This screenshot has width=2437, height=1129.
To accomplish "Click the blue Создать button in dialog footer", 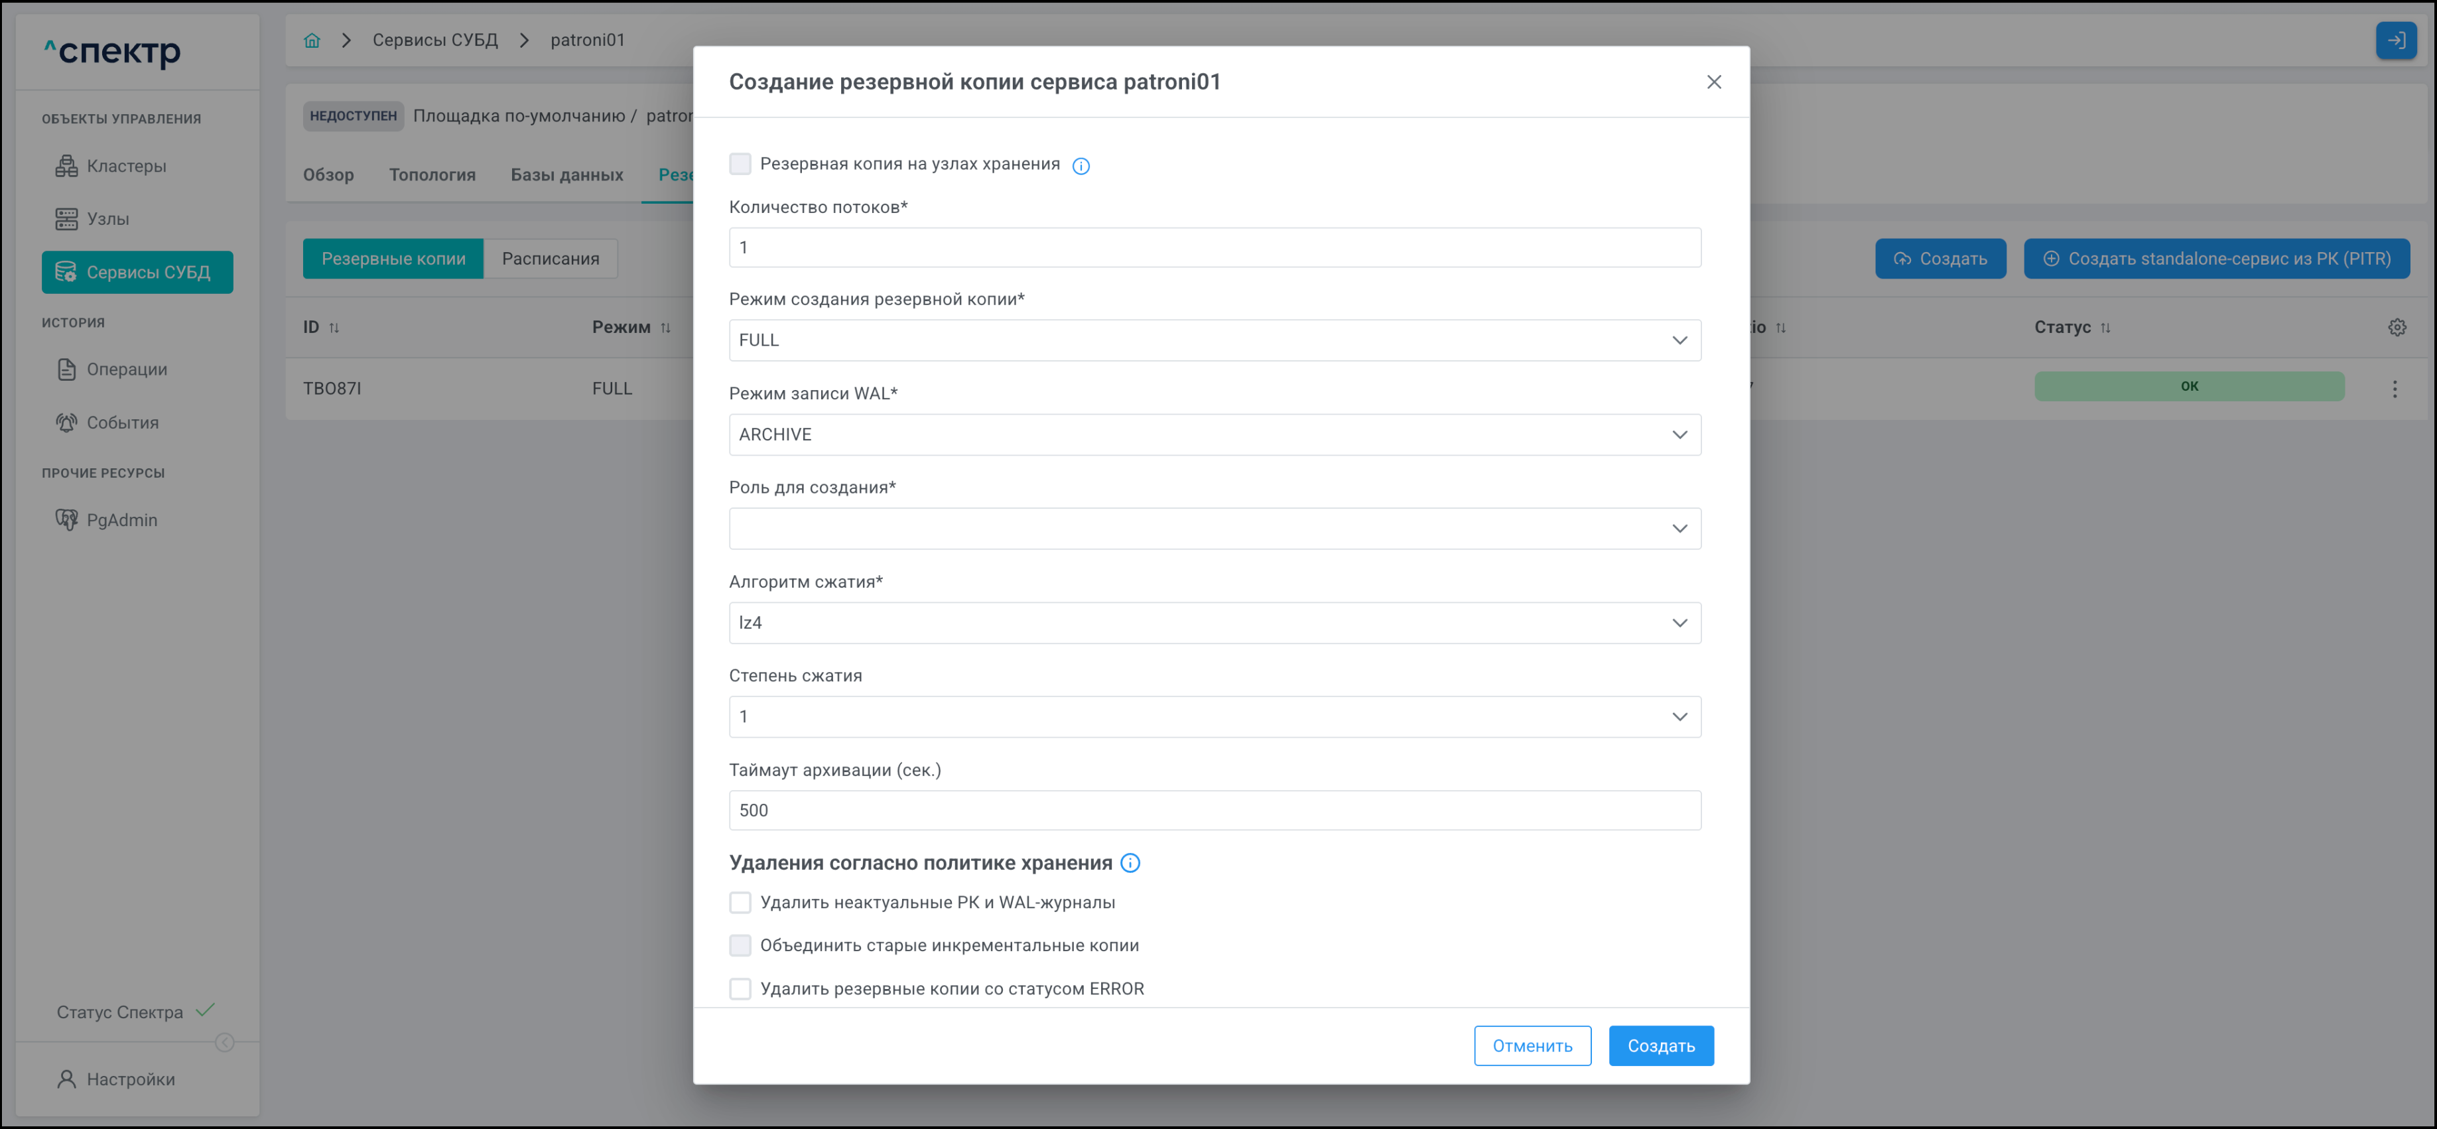I will pyautogui.click(x=1660, y=1045).
